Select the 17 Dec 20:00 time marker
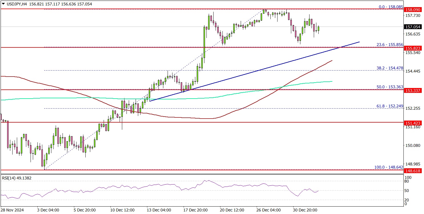The image size is (424, 214). [196, 210]
